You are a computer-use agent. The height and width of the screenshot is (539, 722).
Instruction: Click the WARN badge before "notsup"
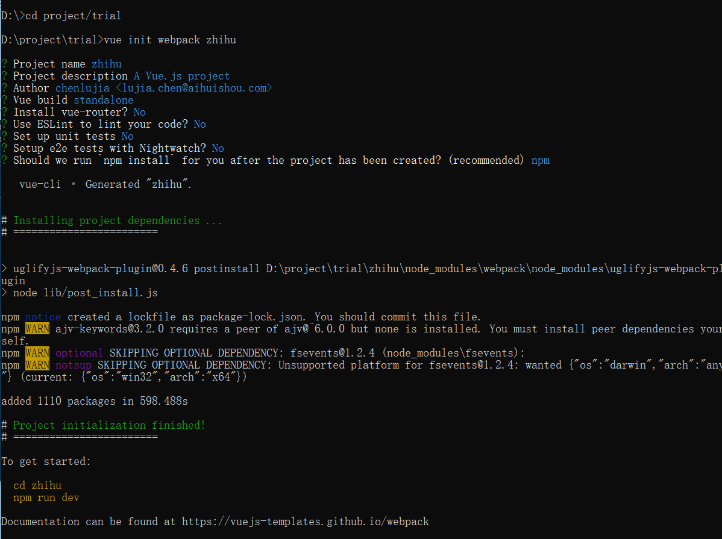(37, 365)
